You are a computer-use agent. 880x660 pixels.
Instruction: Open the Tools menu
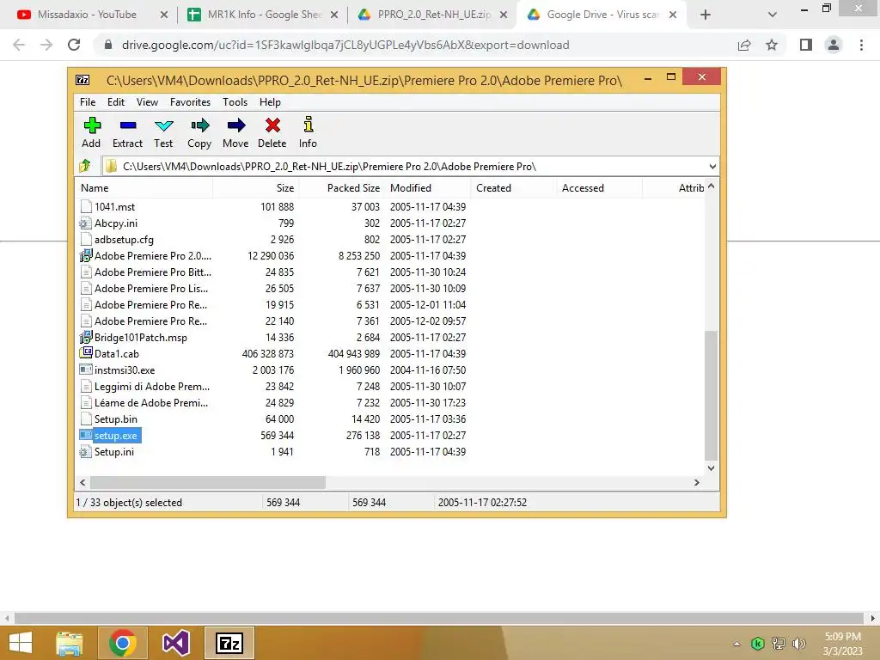coord(235,102)
